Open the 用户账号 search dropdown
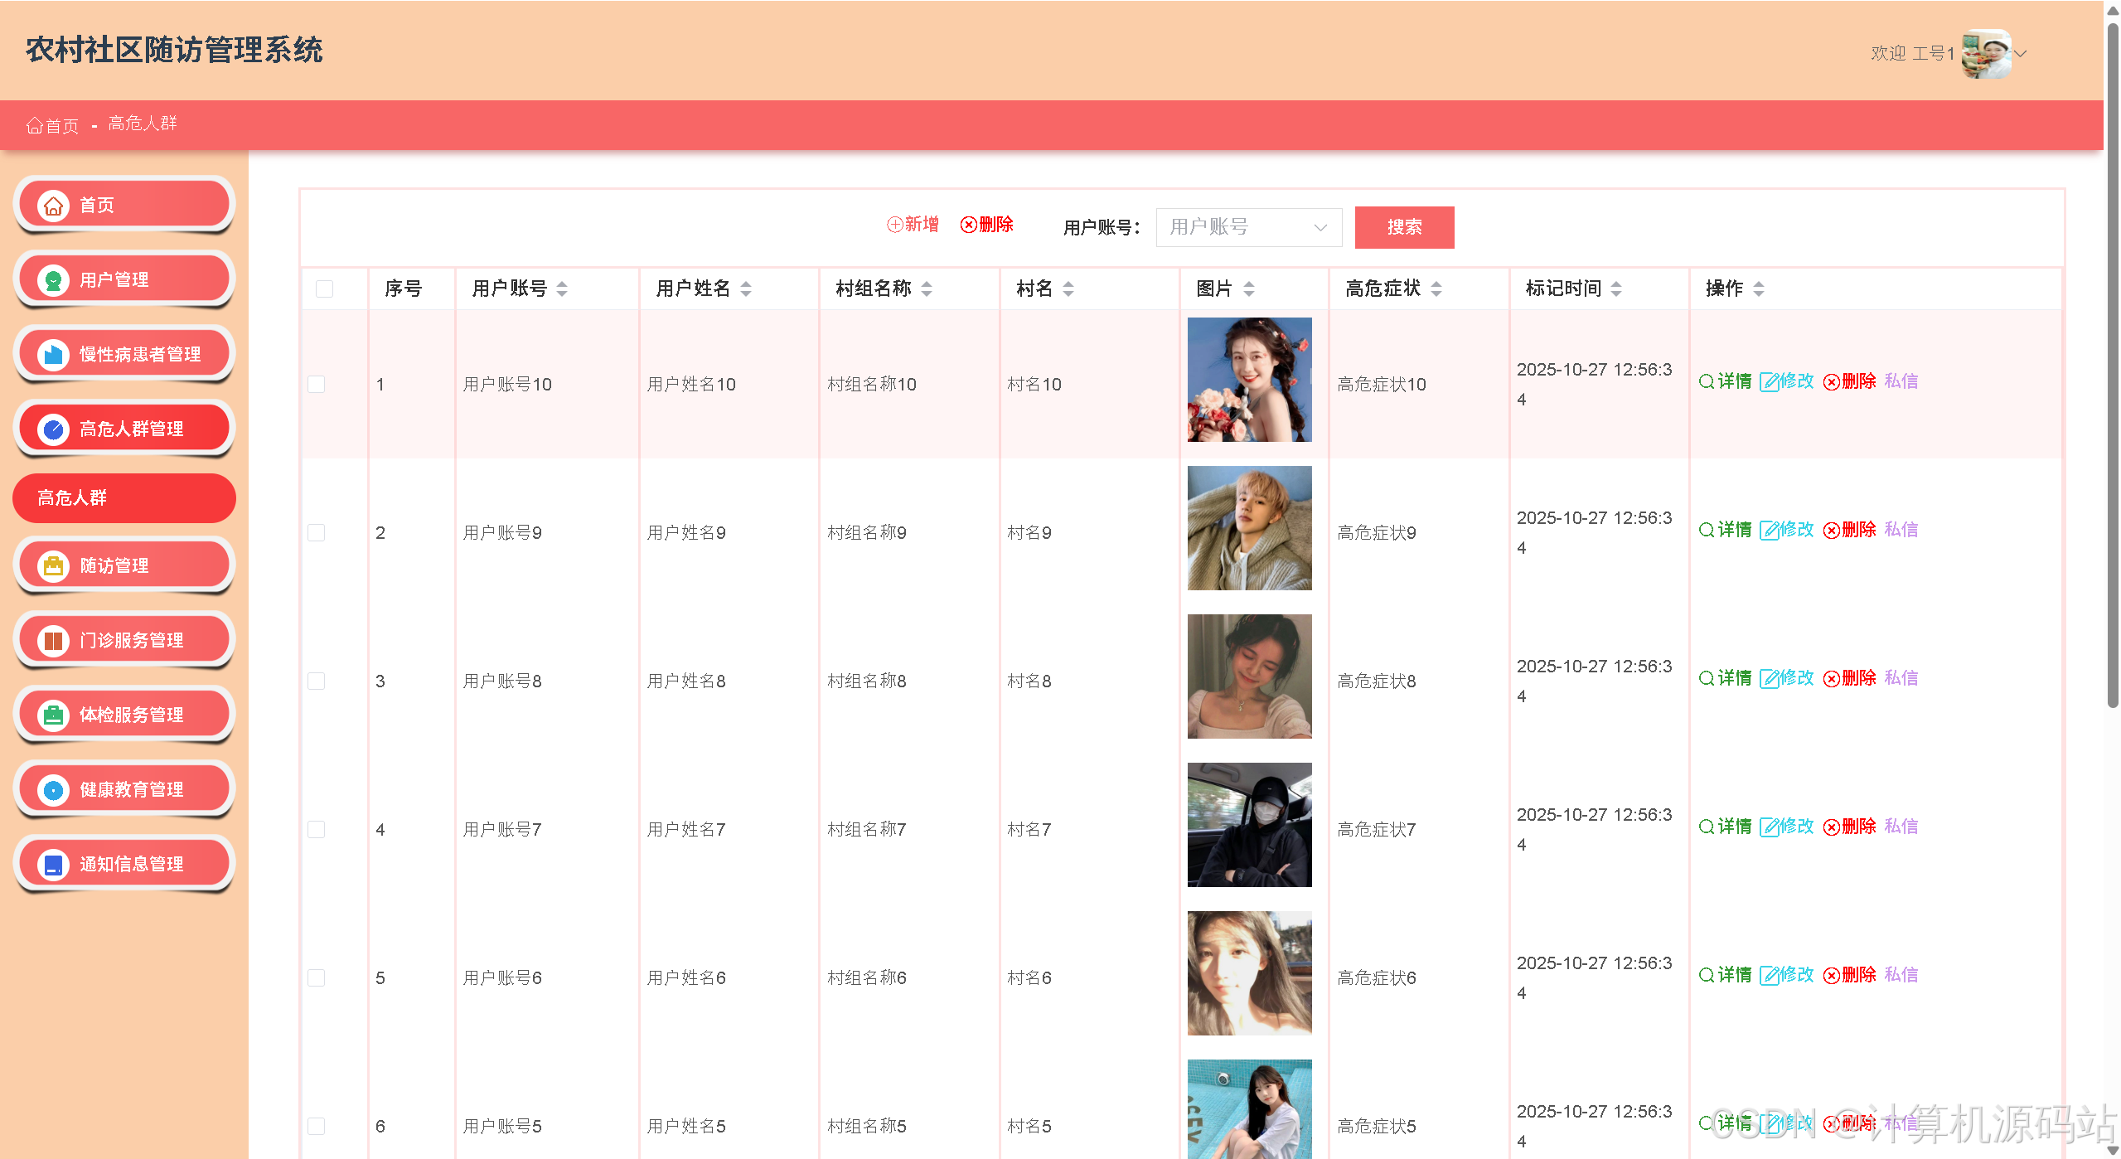 [1248, 227]
